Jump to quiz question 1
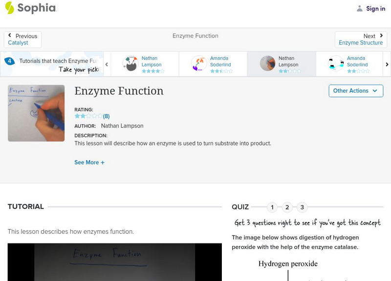Viewport: 391px width, 281px height. (272, 207)
